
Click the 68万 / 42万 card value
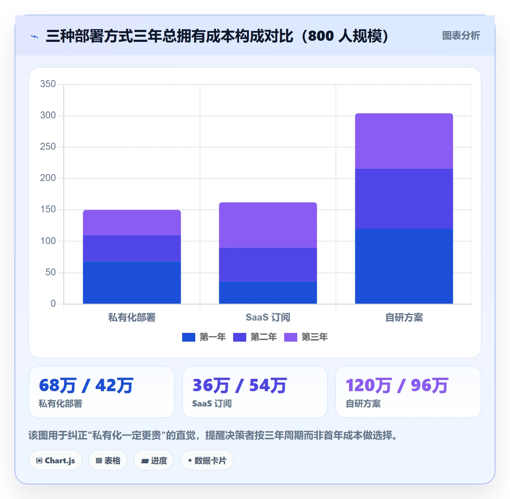point(86,385)
